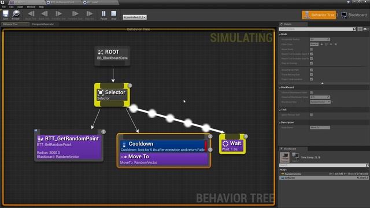370x208 pixels.
Task: Open Details view options eye dropdown
Action: click(366, 29)
